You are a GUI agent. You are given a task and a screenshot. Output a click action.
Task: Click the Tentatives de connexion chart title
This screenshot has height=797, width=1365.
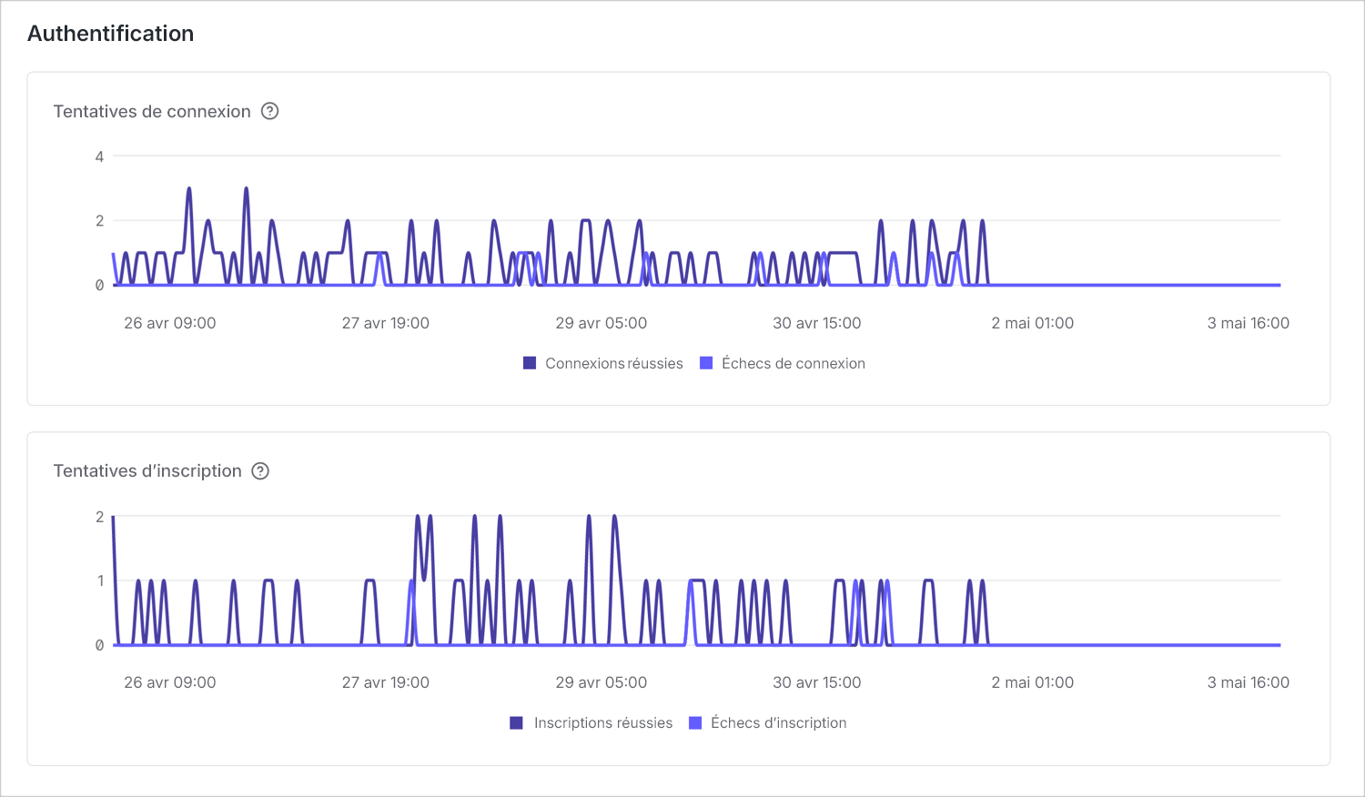152,111
